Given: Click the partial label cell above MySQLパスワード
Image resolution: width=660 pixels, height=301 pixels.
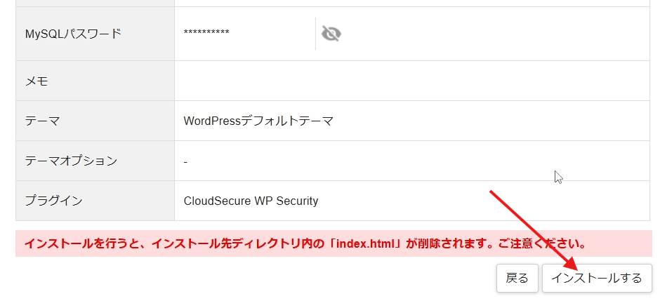Looking at the screenshot, I should click(95, 3).
